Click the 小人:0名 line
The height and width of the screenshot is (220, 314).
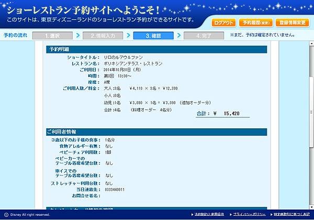click(112, 95)
